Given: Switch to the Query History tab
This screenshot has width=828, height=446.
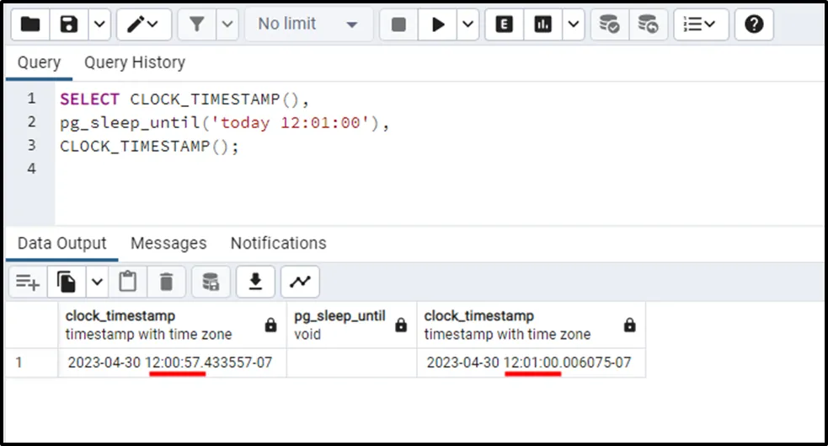Looking at the screenshot, I should [134, 62].
